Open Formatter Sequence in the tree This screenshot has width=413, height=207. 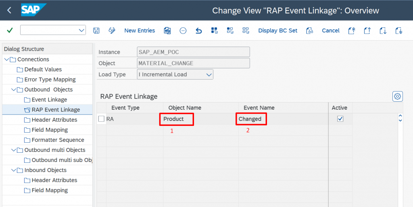(x=58, y=140)
